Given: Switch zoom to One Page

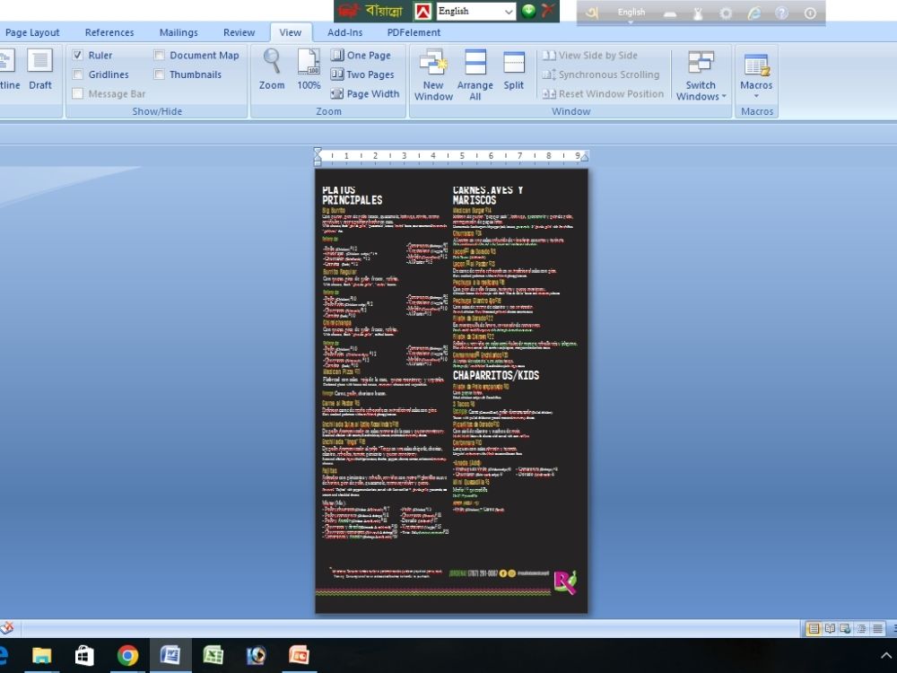Looking at the screenshot, I should click(x=361, y=56).
